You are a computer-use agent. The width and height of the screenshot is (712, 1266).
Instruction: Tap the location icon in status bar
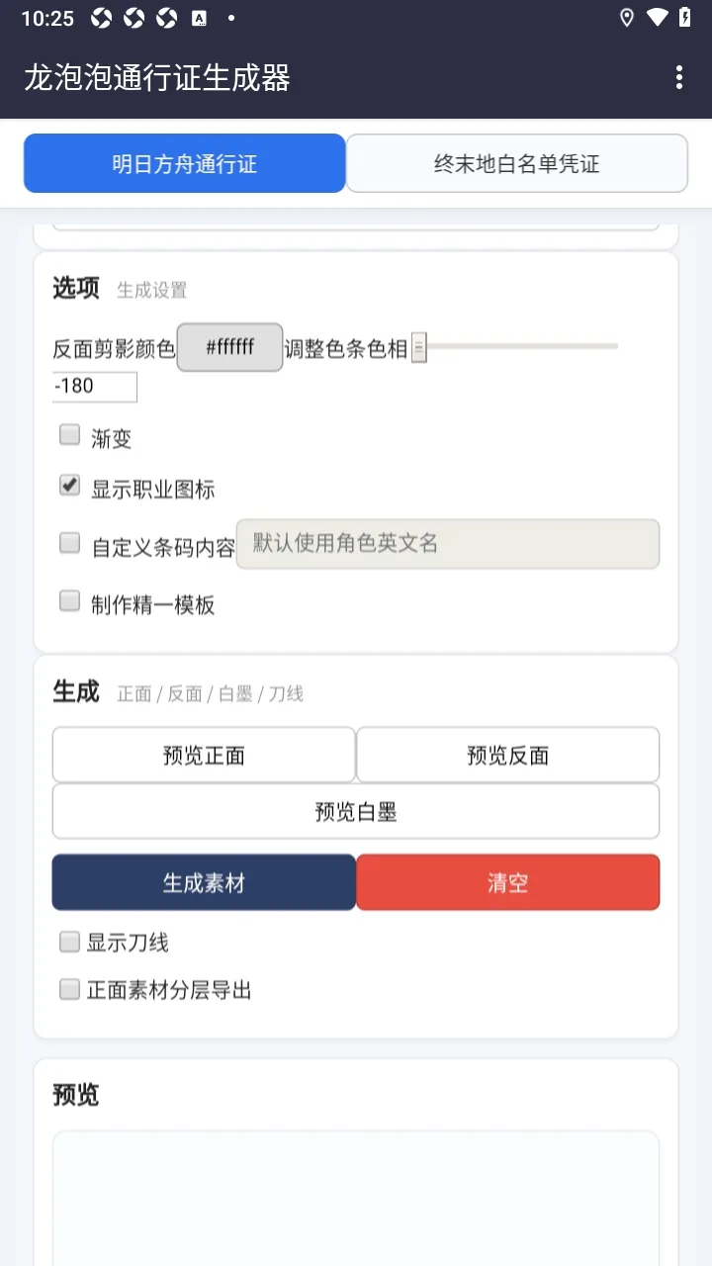point(626,18)
